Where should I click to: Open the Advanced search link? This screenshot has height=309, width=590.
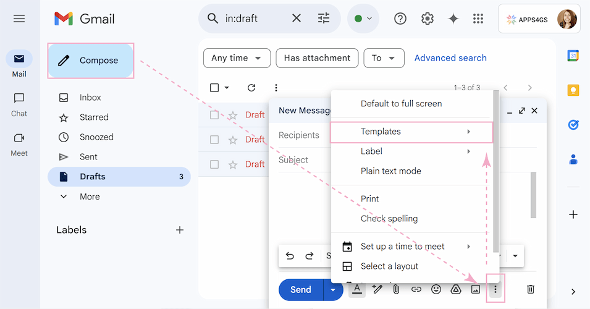coord(450,58)
